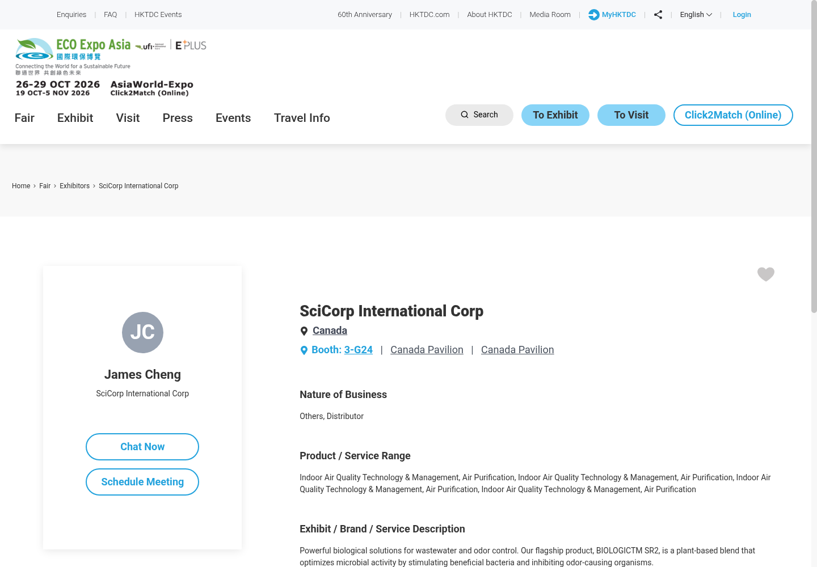Click the To Visit button
This screenshot has height=567, width=817.
click(x=631, y=115)
